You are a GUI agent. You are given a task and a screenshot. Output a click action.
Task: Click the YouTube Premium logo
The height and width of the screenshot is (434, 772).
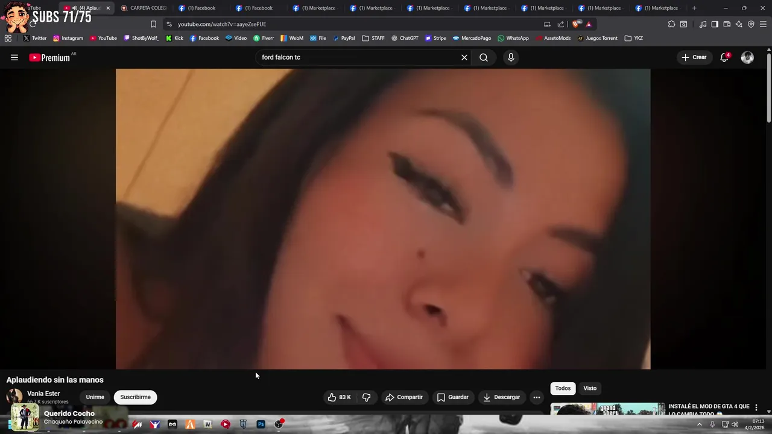point(49,58)
